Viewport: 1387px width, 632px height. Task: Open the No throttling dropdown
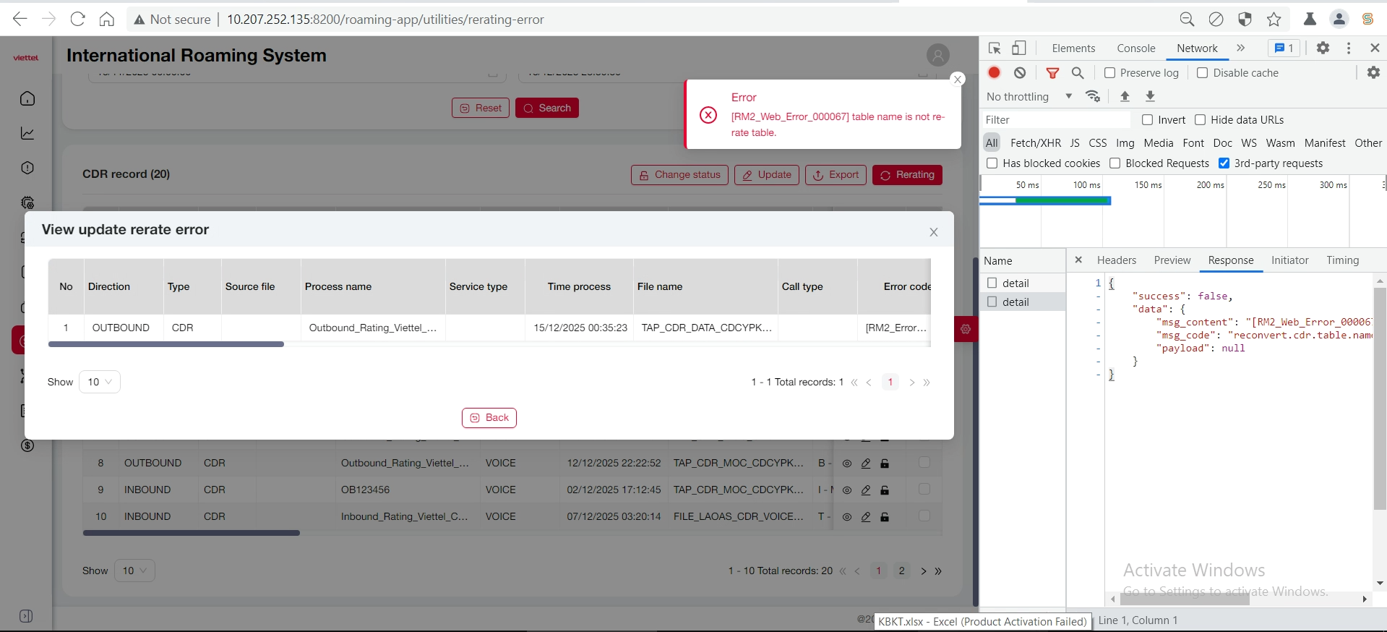(1029, 97)
